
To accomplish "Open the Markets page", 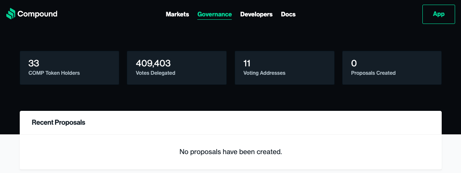I will pyautogui.click(x=177, y=14).
